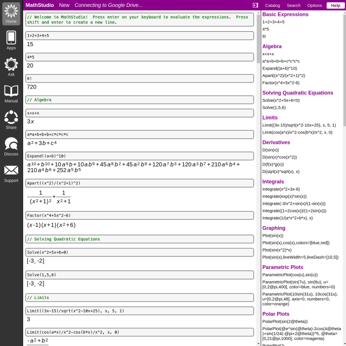Open the Search menu
346x346 pixels.
293,5
